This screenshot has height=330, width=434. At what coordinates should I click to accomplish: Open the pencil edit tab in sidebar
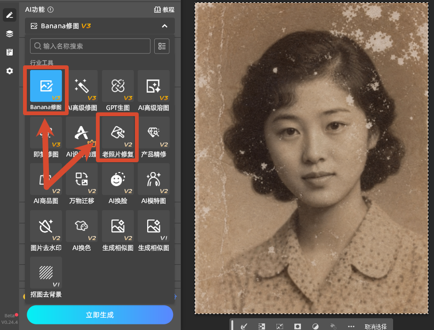10,15
